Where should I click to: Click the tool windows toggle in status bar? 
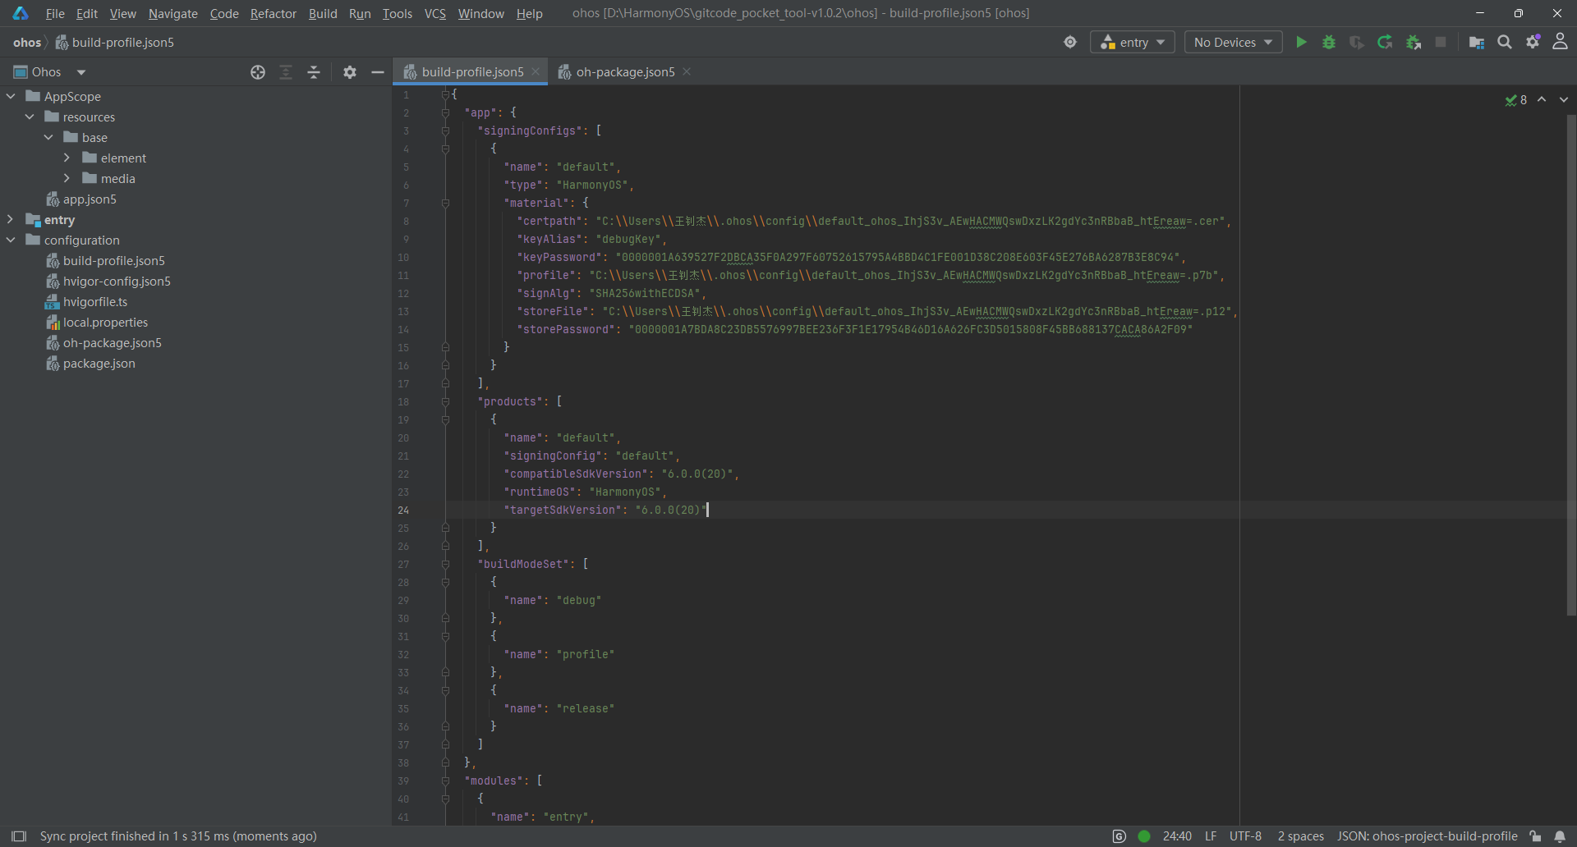click(19, 836)
